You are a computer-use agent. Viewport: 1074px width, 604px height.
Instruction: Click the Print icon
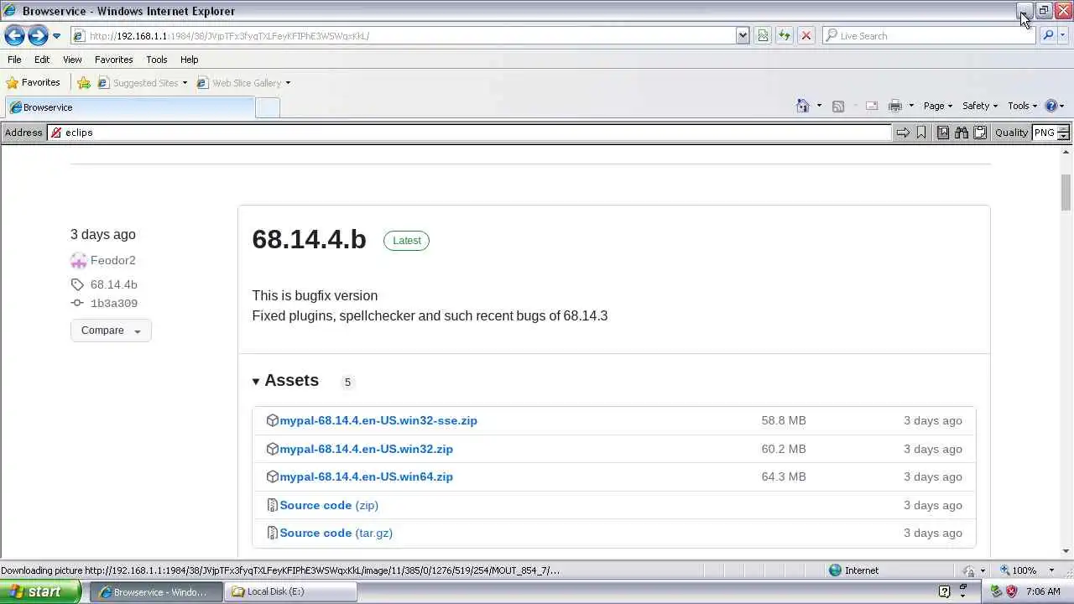tap(894, 106)
